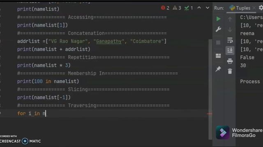Click the red error stripe mark on the scrollbar

pos(210,114)
